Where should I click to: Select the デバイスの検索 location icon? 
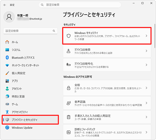pos(68,51)
